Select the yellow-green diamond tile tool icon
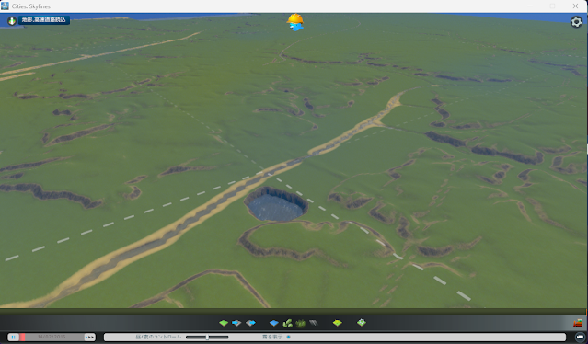 click(x=338, y=323)
